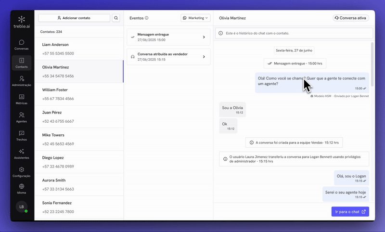The image size is (385, 232).
Task: Click 'Olá! Como você se chama?' message bubble
Action: (312, 83)
